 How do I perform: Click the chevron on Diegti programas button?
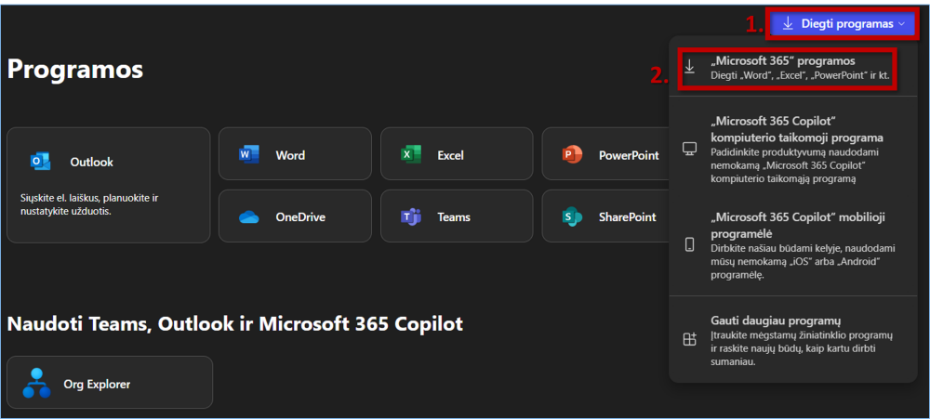coord(901,24)
